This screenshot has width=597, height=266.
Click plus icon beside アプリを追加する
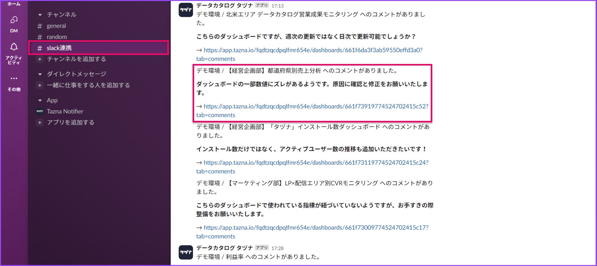(40, 122)
